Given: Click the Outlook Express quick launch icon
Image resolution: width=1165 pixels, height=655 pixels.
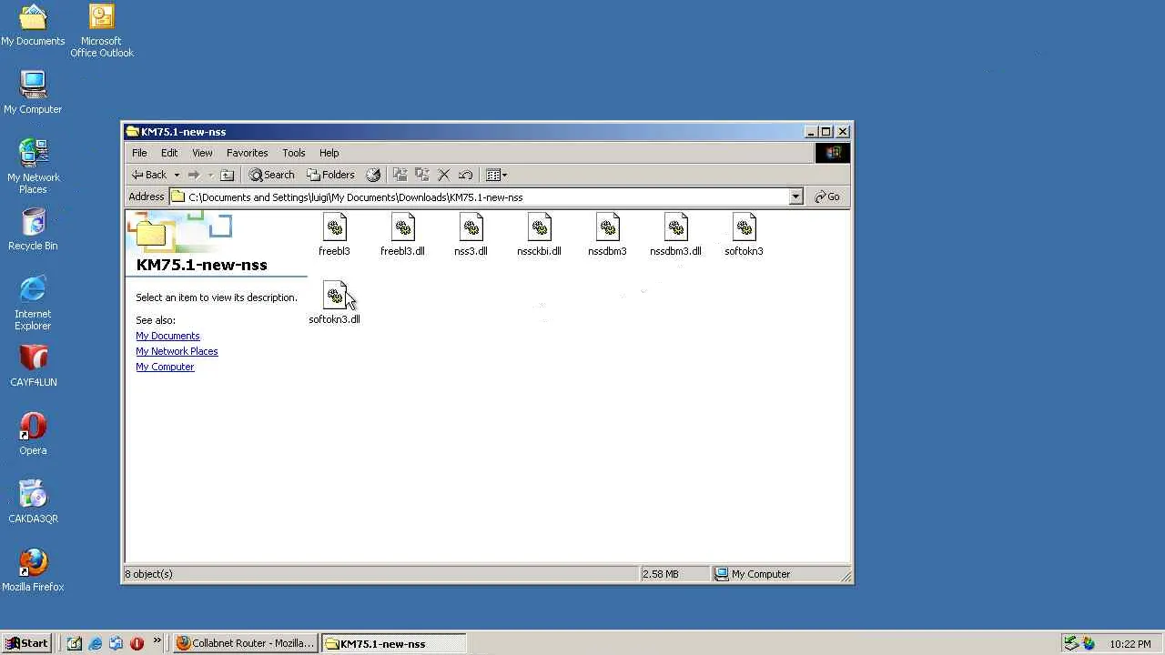Looking at the screenshot, I should click(x=116, y=643).
